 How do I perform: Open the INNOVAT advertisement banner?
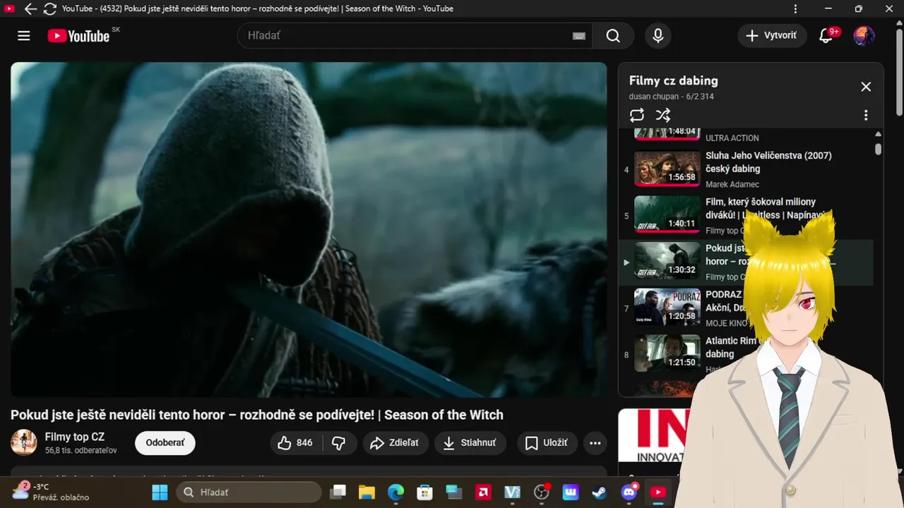click(x=655, y=435)
